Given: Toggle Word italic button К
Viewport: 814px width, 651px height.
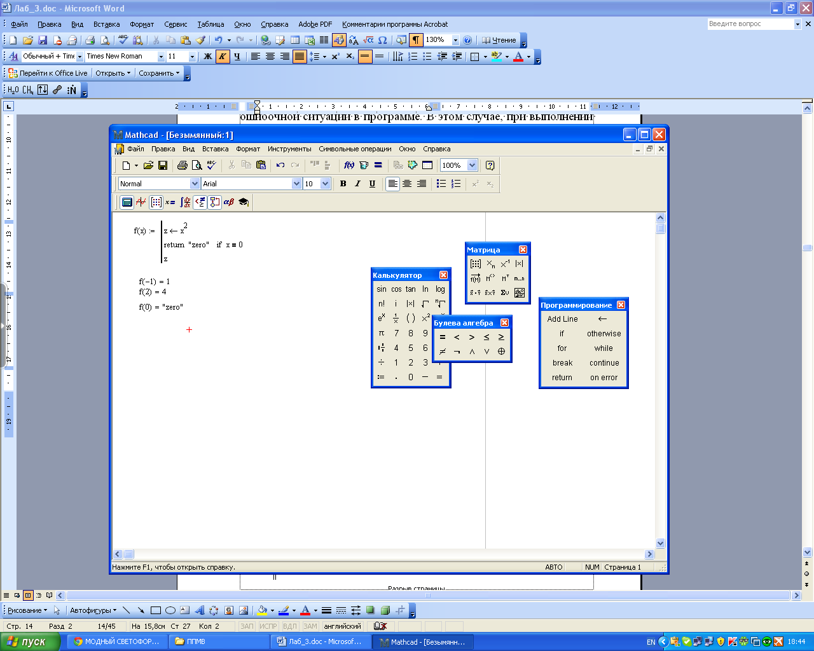Looking at the screenshot, I should (x=223, y=57).
